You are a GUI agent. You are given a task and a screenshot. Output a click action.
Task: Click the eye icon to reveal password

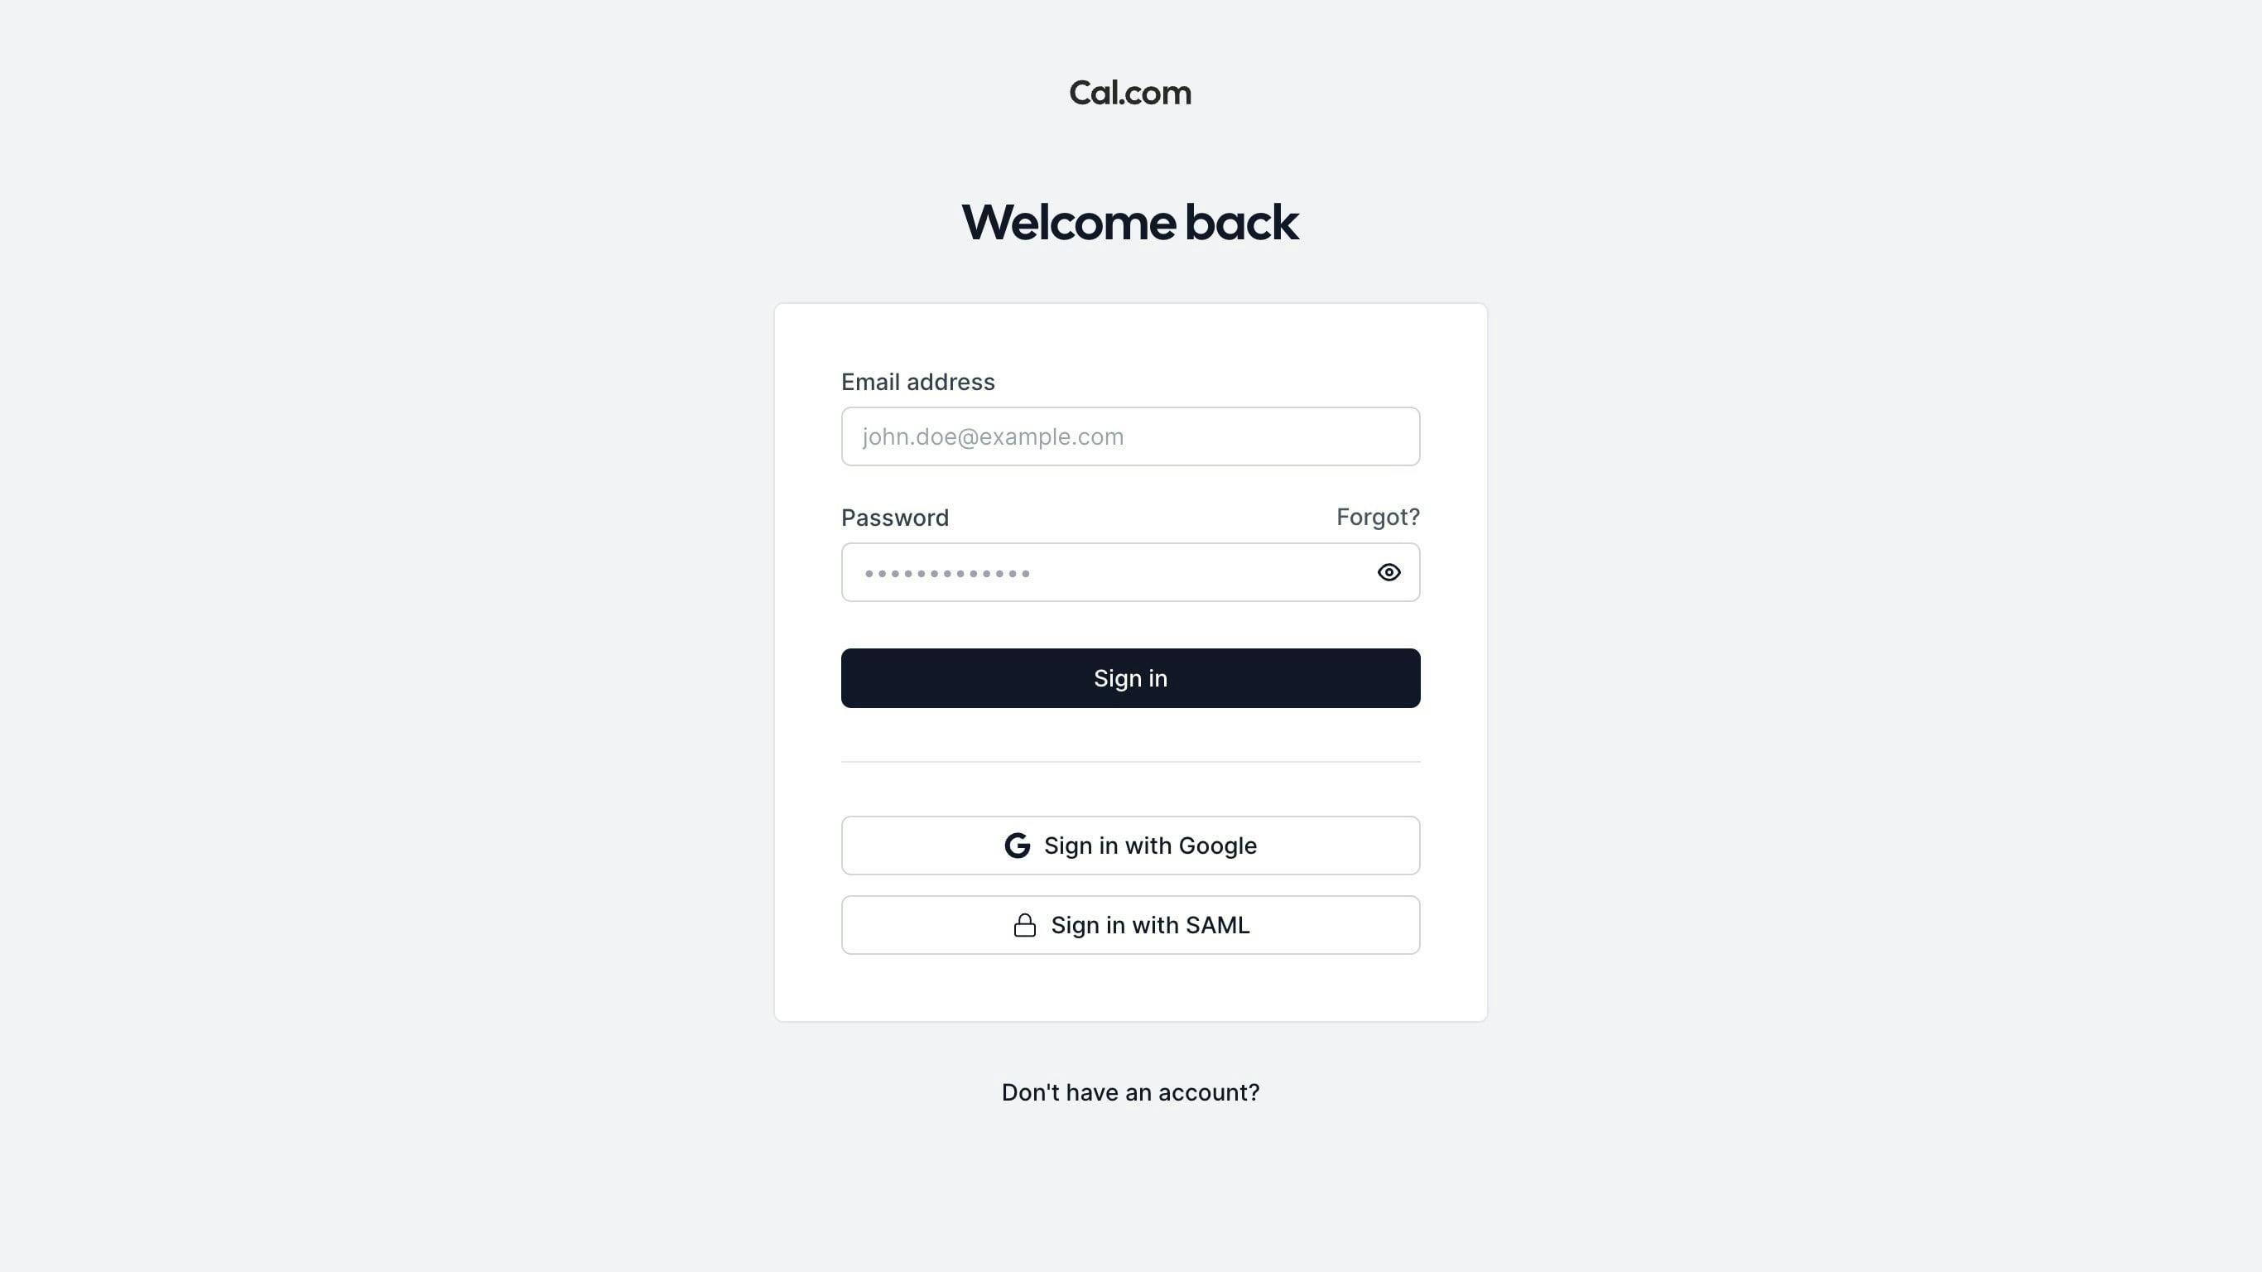[x=1388, y=571]
